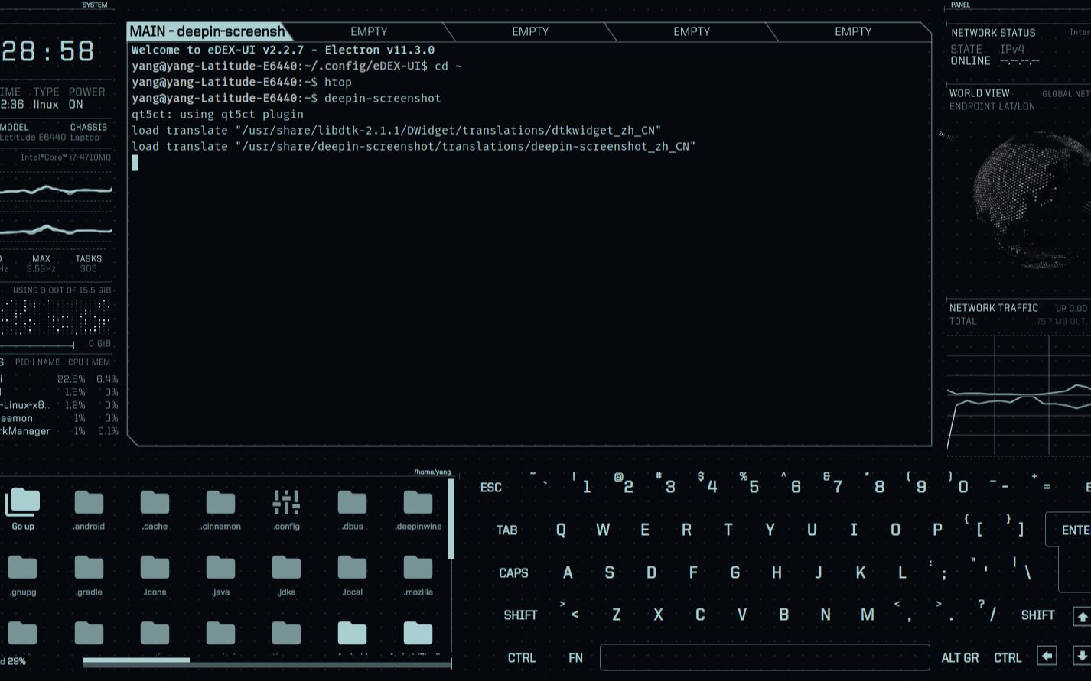Screen dimensions: 1091x681
Task: Tap the Z key on the on-screen keyboard
Action: pyautogui.click(x=617, y=615)
